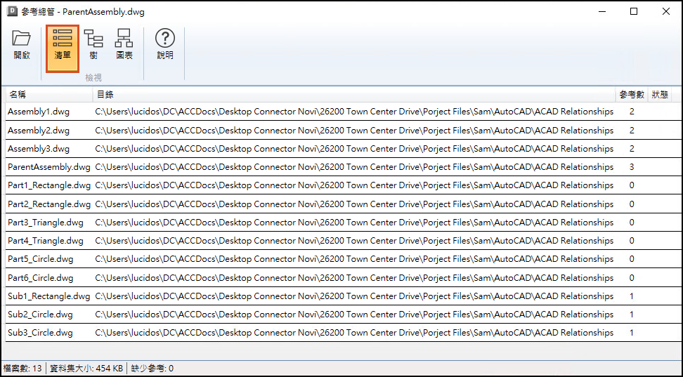683x377 pixels.
Task: Click reference count 0 for Part6_Circle.dwg
Action: point(632,278)
